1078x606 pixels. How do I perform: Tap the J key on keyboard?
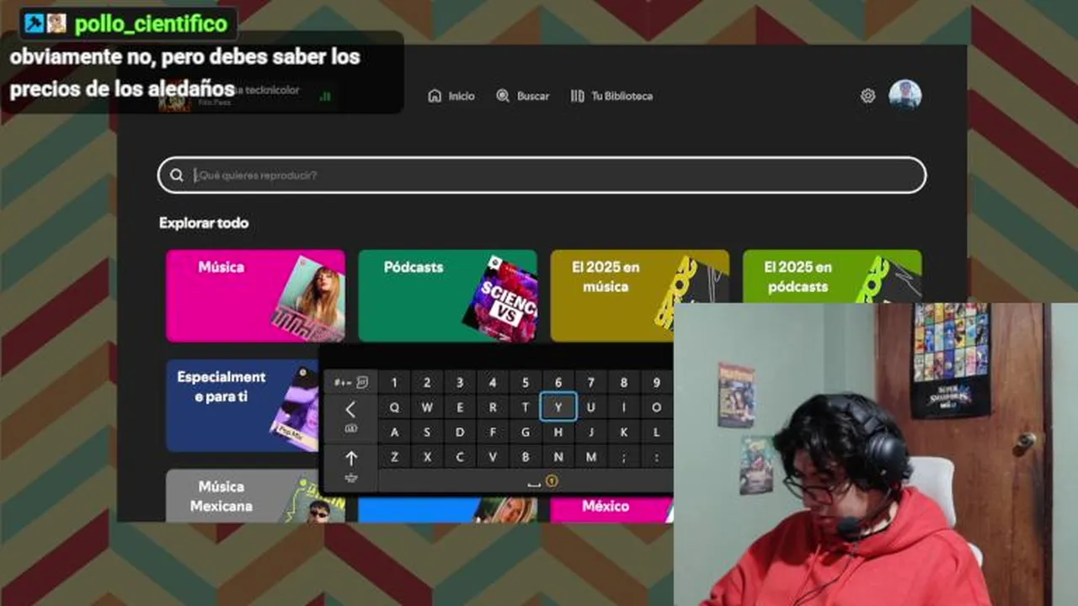pyautogui.click(x=591, y=433)
